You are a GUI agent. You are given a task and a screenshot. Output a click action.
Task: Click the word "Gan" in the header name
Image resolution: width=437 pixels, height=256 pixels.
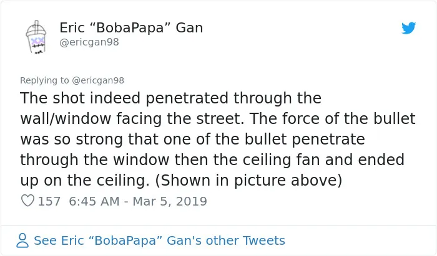click(189, 28)
